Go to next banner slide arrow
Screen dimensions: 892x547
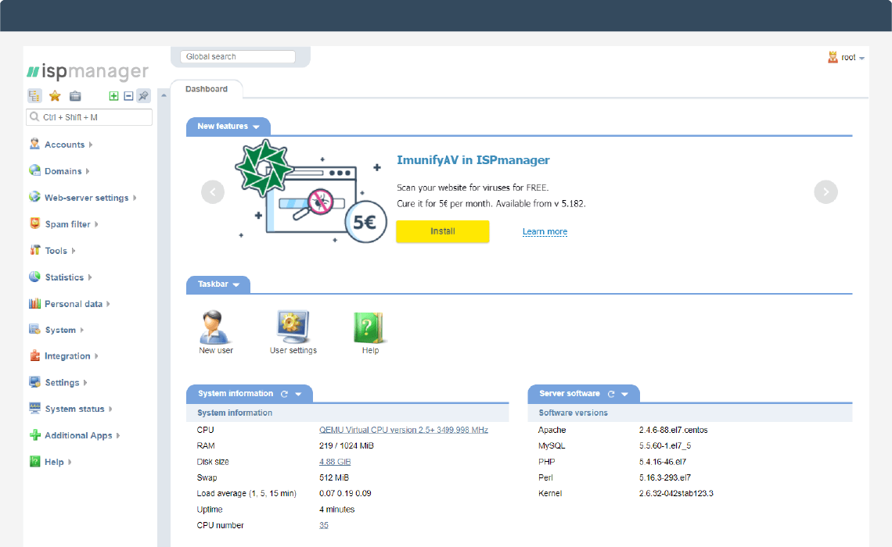825,191
